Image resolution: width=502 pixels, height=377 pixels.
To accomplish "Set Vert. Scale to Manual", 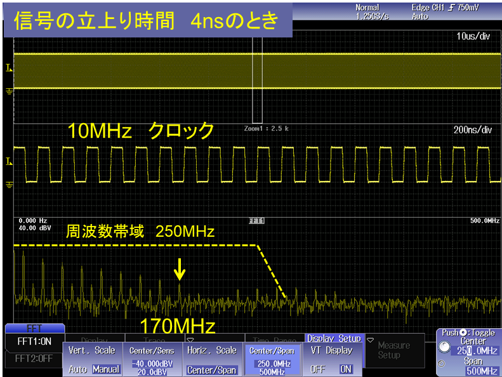I will point(104,369).
